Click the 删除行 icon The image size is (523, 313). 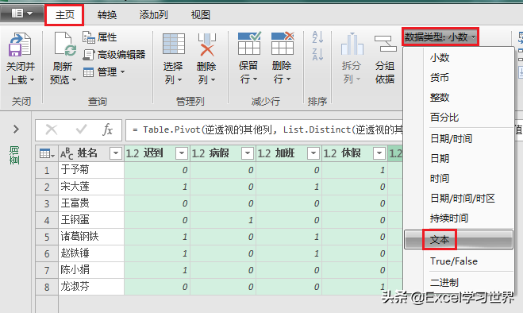[x=283, y=44]
